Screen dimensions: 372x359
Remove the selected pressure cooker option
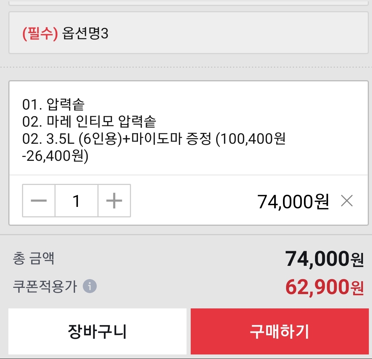click(x=347, y=201)
